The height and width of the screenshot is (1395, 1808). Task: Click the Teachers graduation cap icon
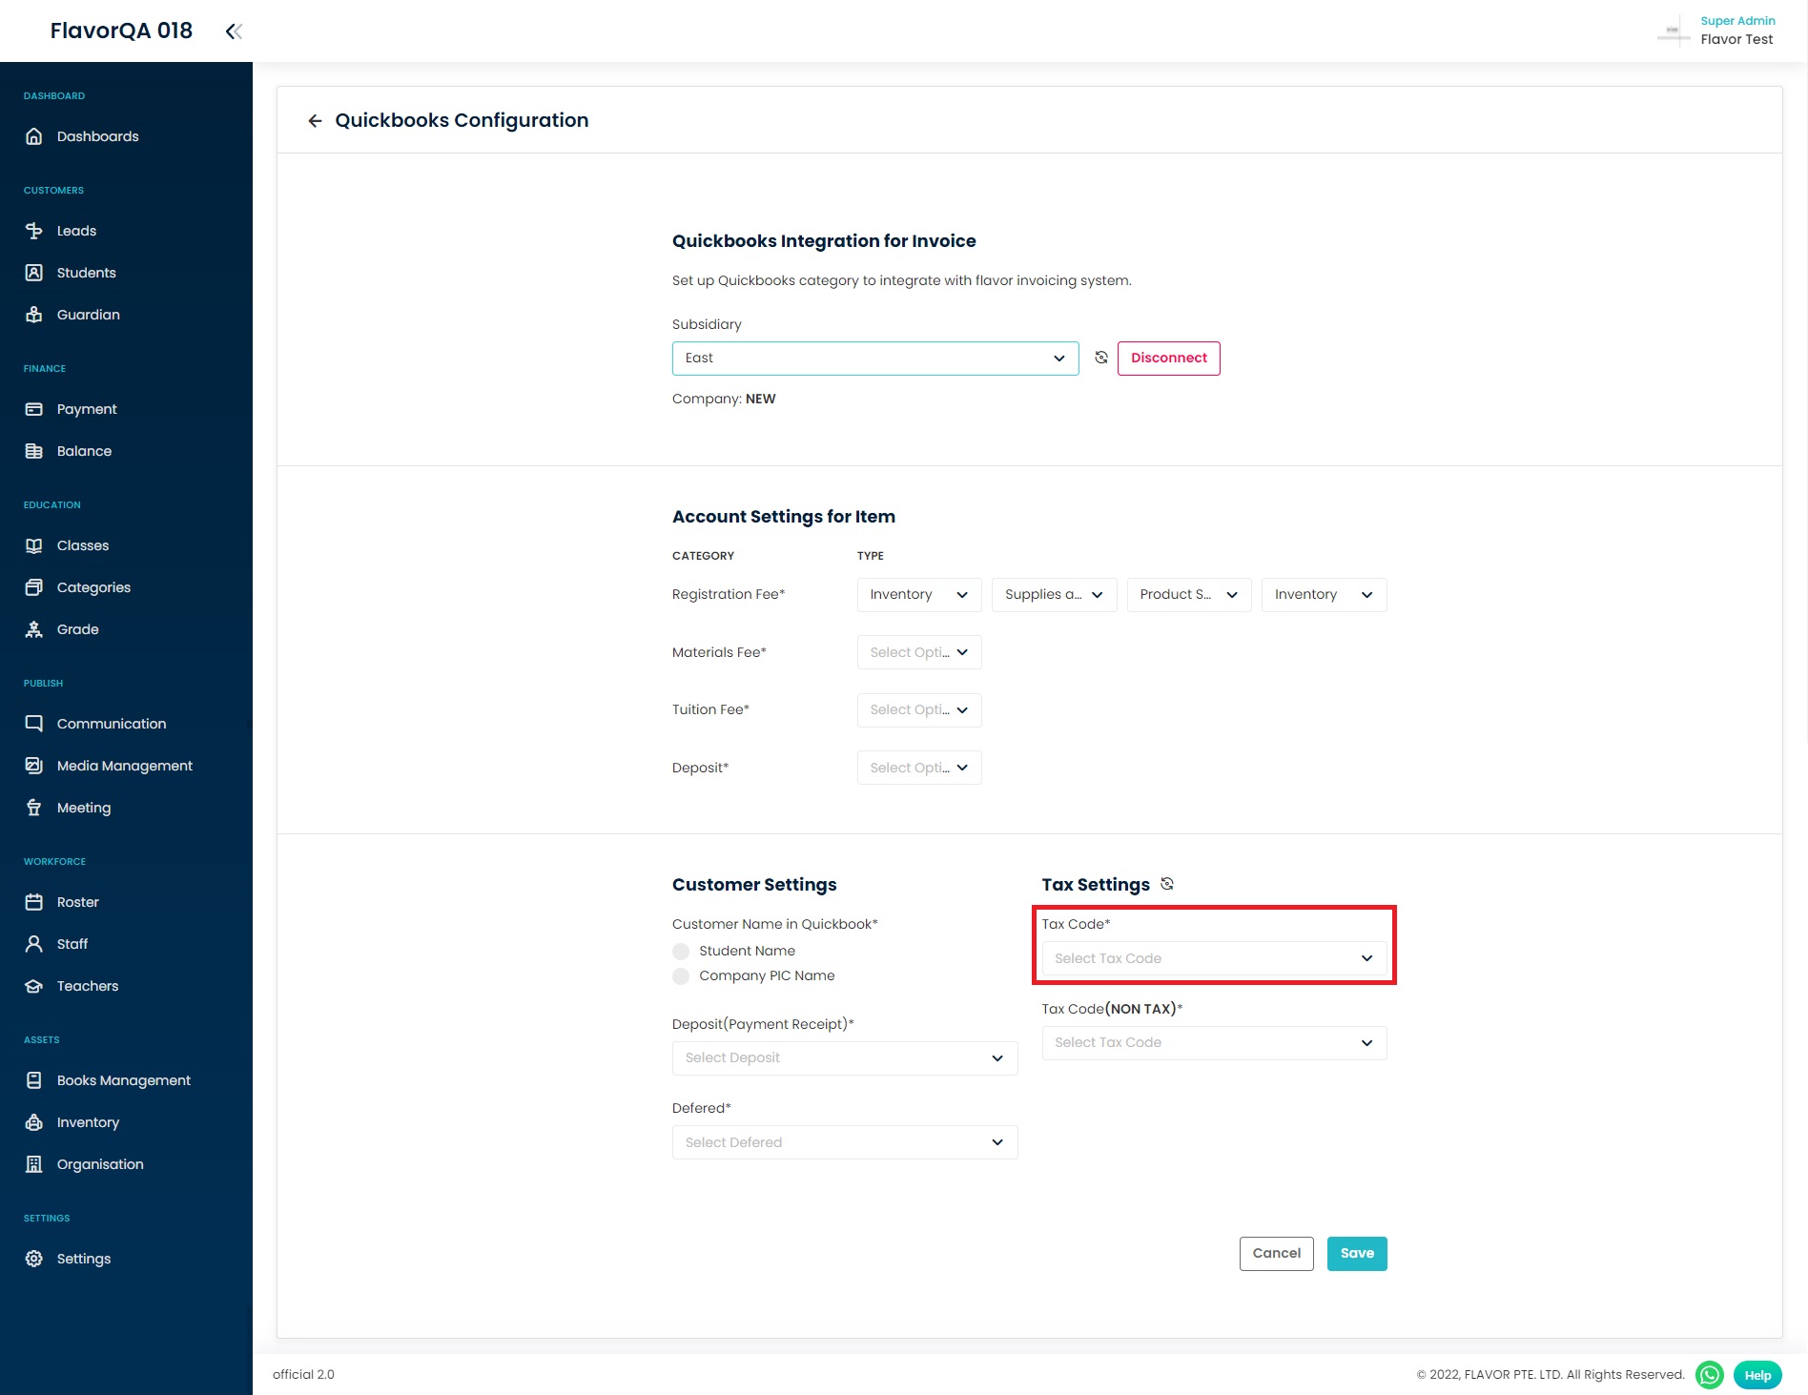point(34,986)
